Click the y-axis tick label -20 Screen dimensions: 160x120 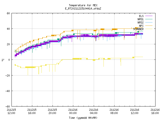coord(8,75)
